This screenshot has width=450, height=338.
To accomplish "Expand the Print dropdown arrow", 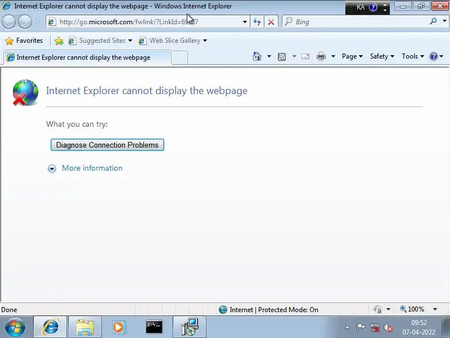I will (333, 56).
